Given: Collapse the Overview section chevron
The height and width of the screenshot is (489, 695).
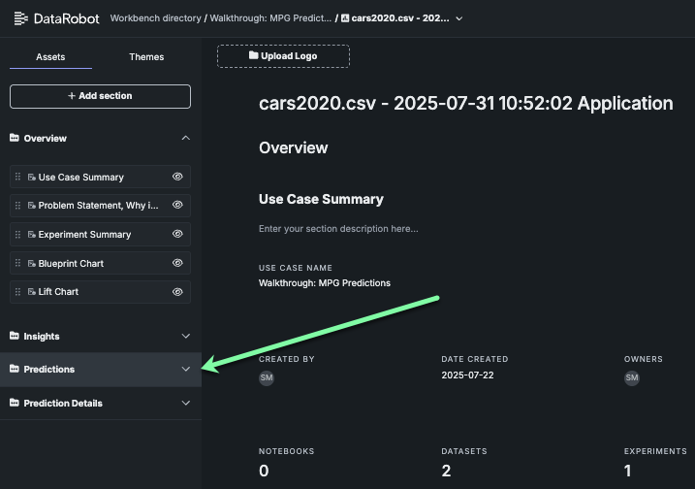Looking at the screenshot, I should [186, 139].
